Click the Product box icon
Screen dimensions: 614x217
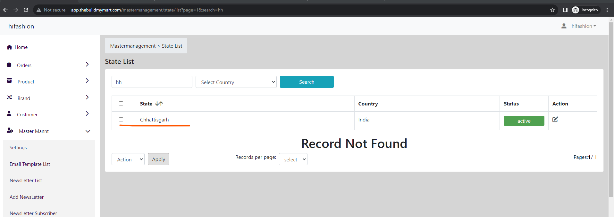coord(9,81)
